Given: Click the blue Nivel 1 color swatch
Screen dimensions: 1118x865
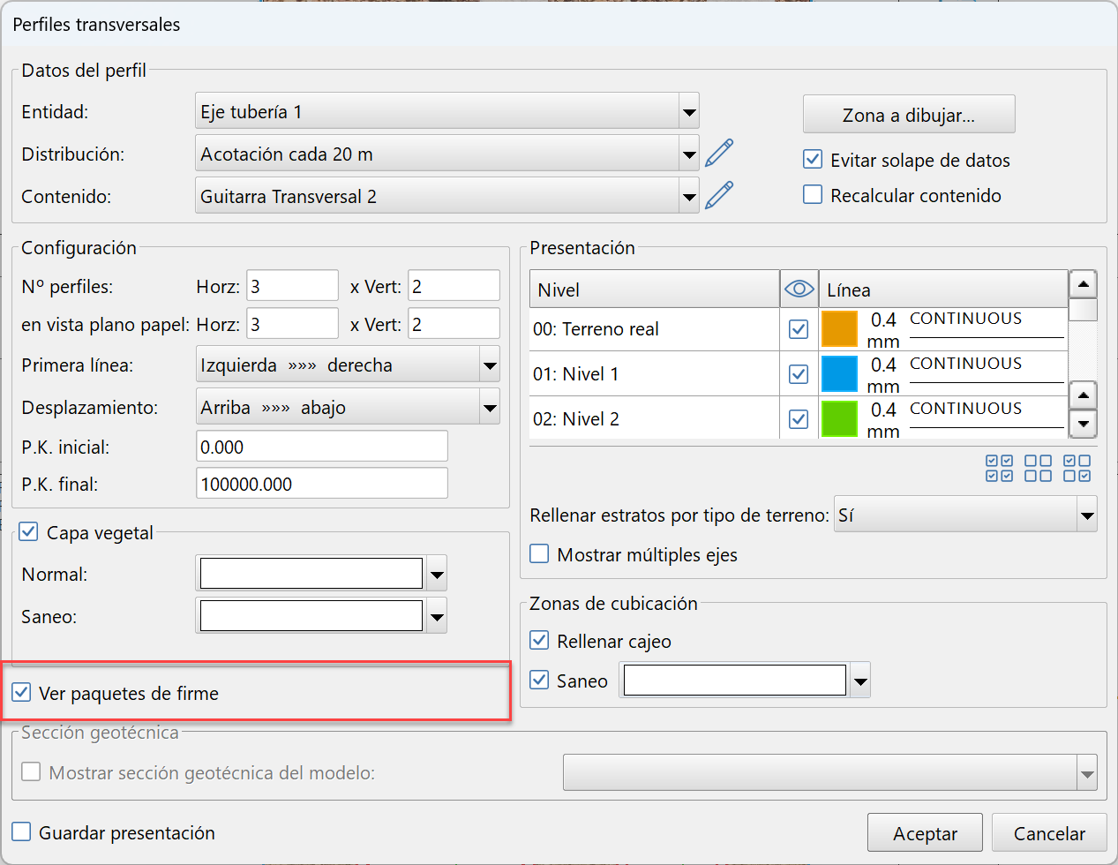Looking at the screenshot, I should 839,374.
